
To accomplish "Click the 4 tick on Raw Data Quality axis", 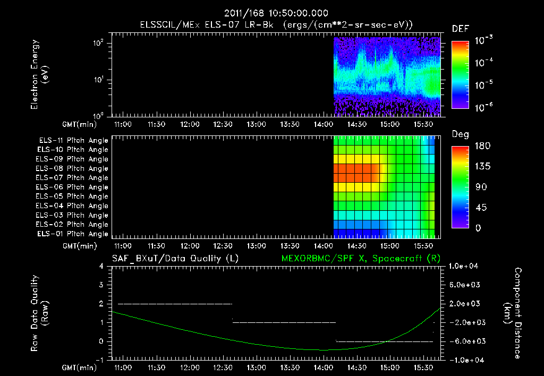I will (101, 266).
